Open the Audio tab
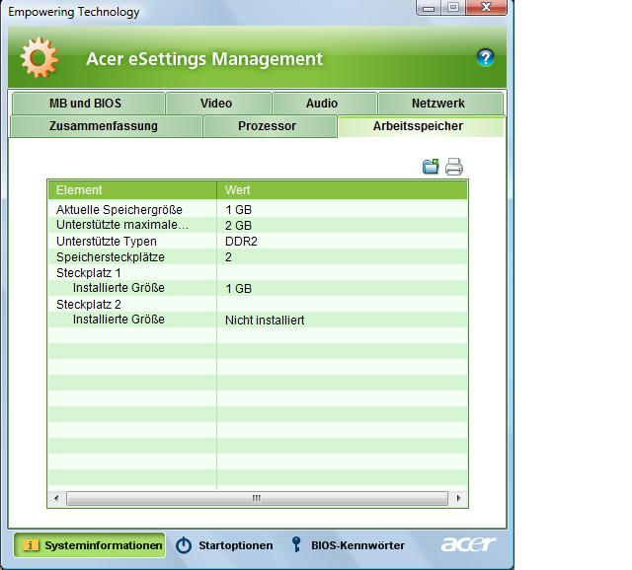Viewport: 632px width, 570px height. 325,103
